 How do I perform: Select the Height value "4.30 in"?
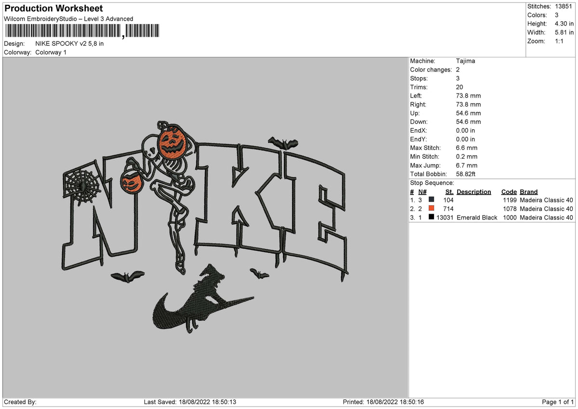coord(565,24)
